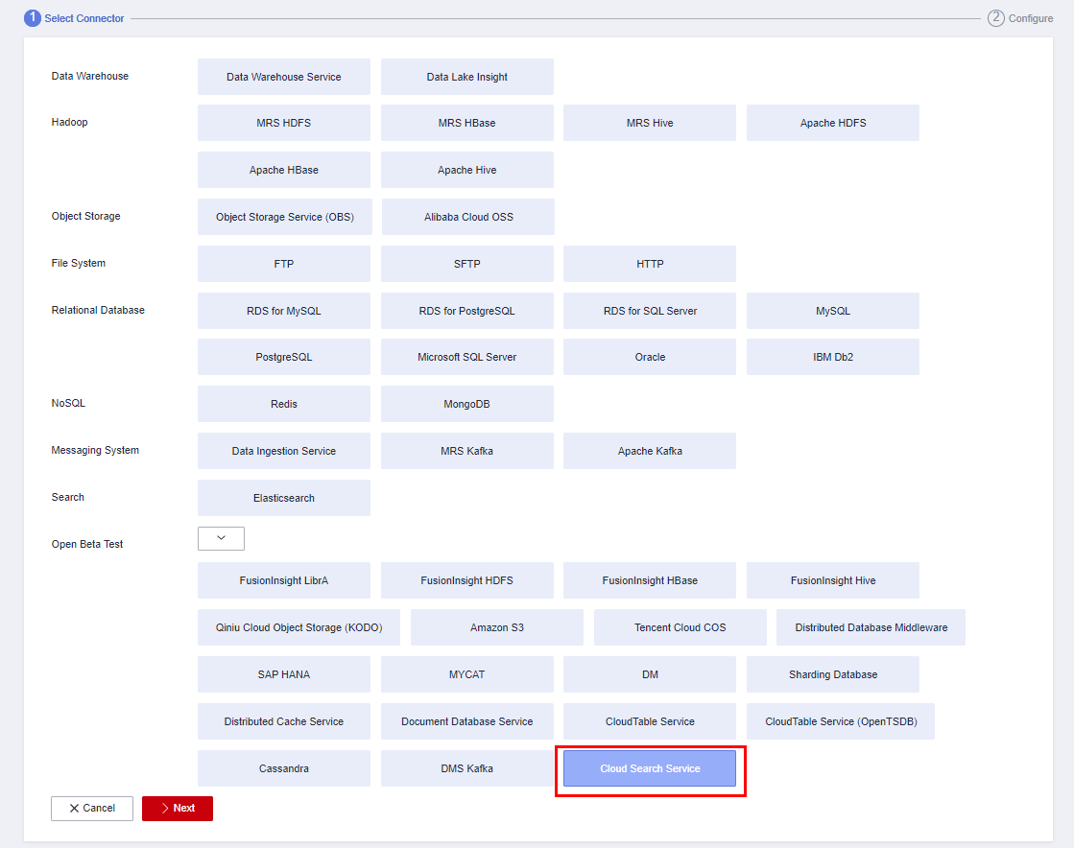Choose the Apache Kafka connector
This screenshot has width=1074, height=848.
(x=650, y=451)
